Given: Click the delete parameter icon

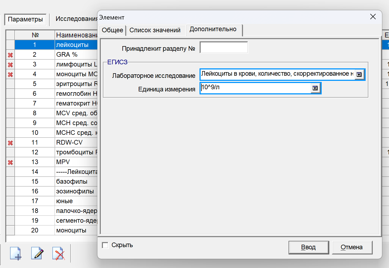Looking at the screenshot, I should click(58, 253).
